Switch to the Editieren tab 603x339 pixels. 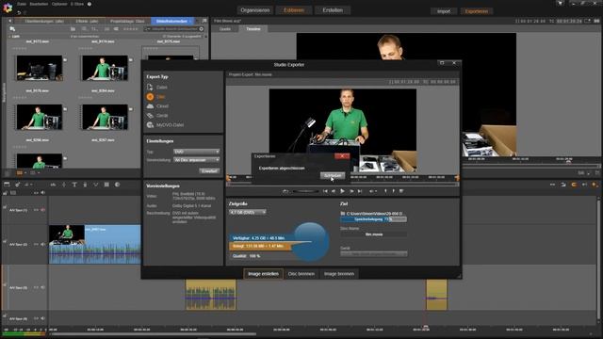[294, 10]
